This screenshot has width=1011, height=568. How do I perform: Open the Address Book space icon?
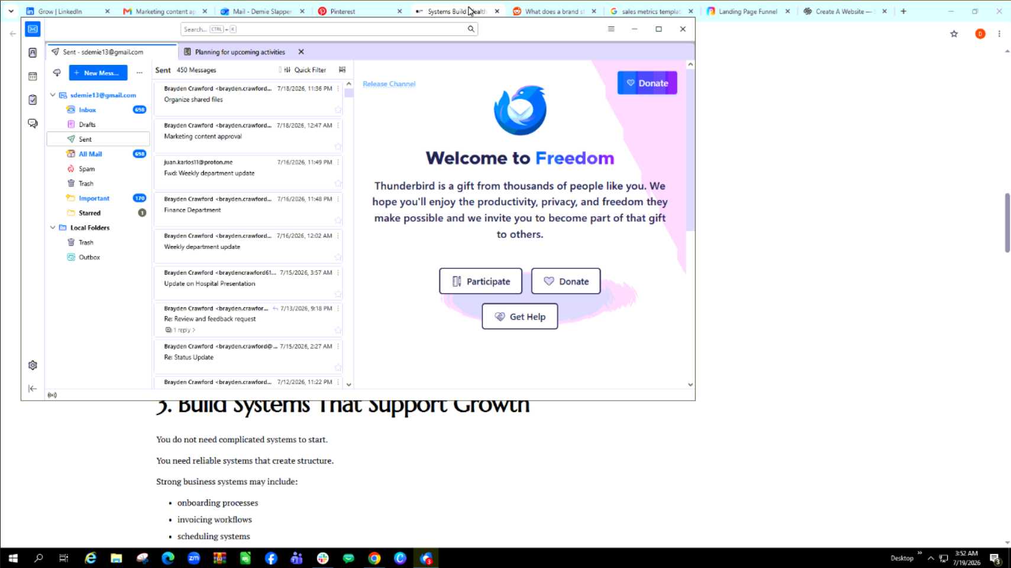33,53
